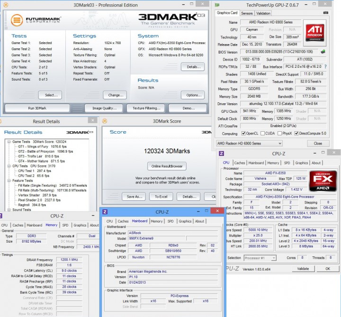Screen dimensions: 341x317
Task: Click the OK button in CPU-Z
Action: click(x=328, y=269)
